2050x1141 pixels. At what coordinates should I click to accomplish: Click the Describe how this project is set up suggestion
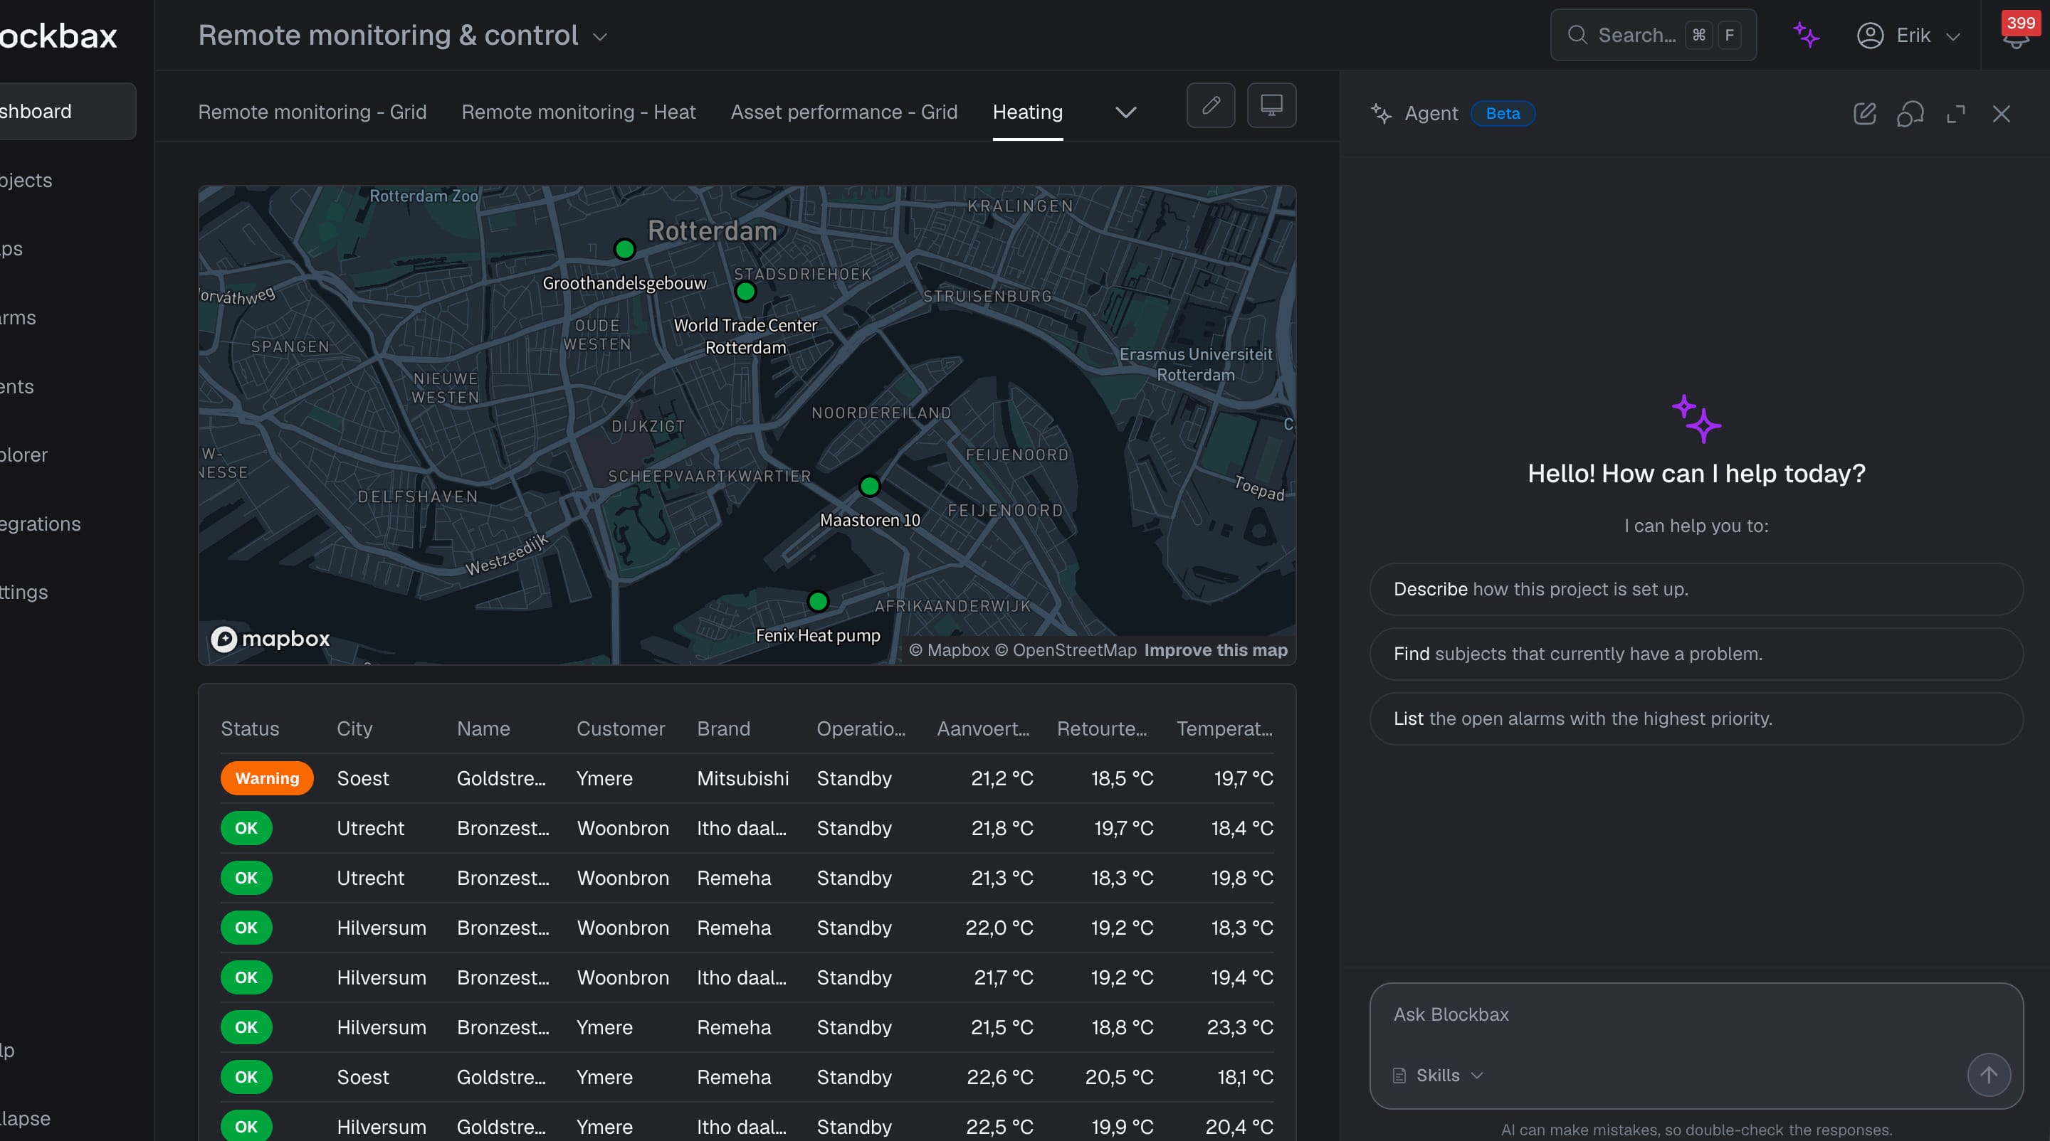click(x=1696, y=589)
